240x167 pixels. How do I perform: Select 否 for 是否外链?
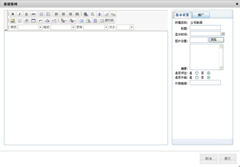pyautogui.click(x=209, y=77)
